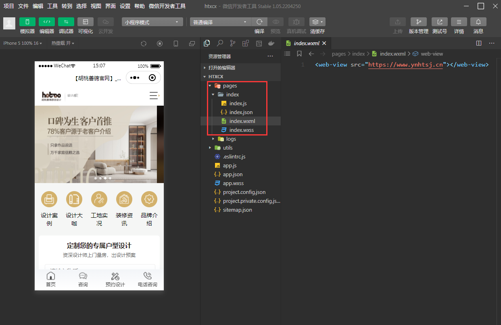Open the 微信开发者工具 menu
Screen dimensions: 501x325
click(x=168, y=6)
